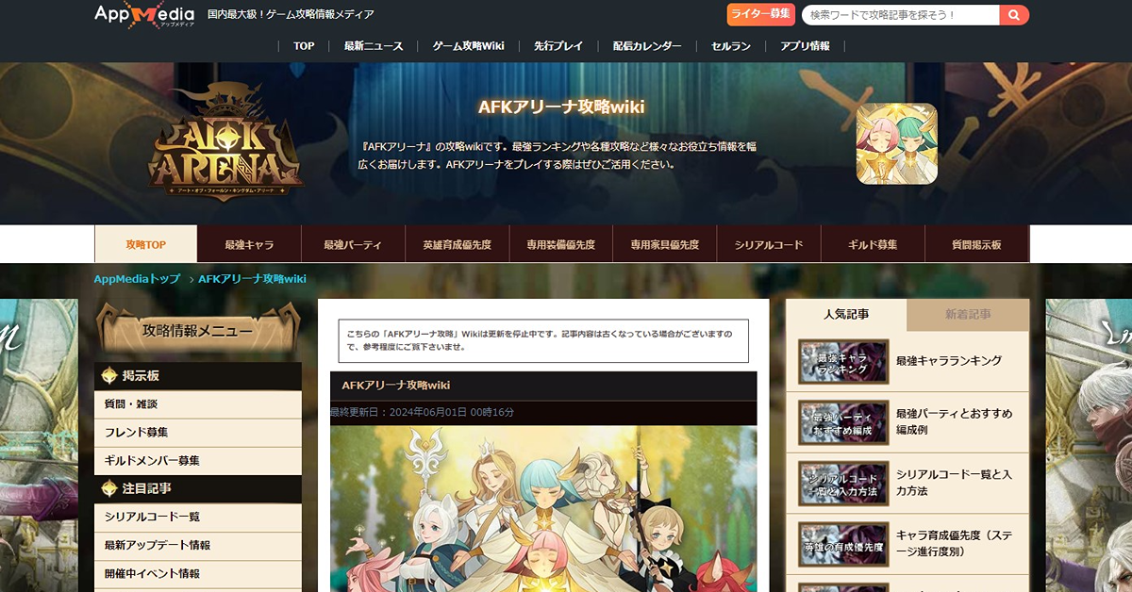The image size is (1132, 592).
Task: Click the AFK Arena app icon
Action: click(x=896, y=143)
